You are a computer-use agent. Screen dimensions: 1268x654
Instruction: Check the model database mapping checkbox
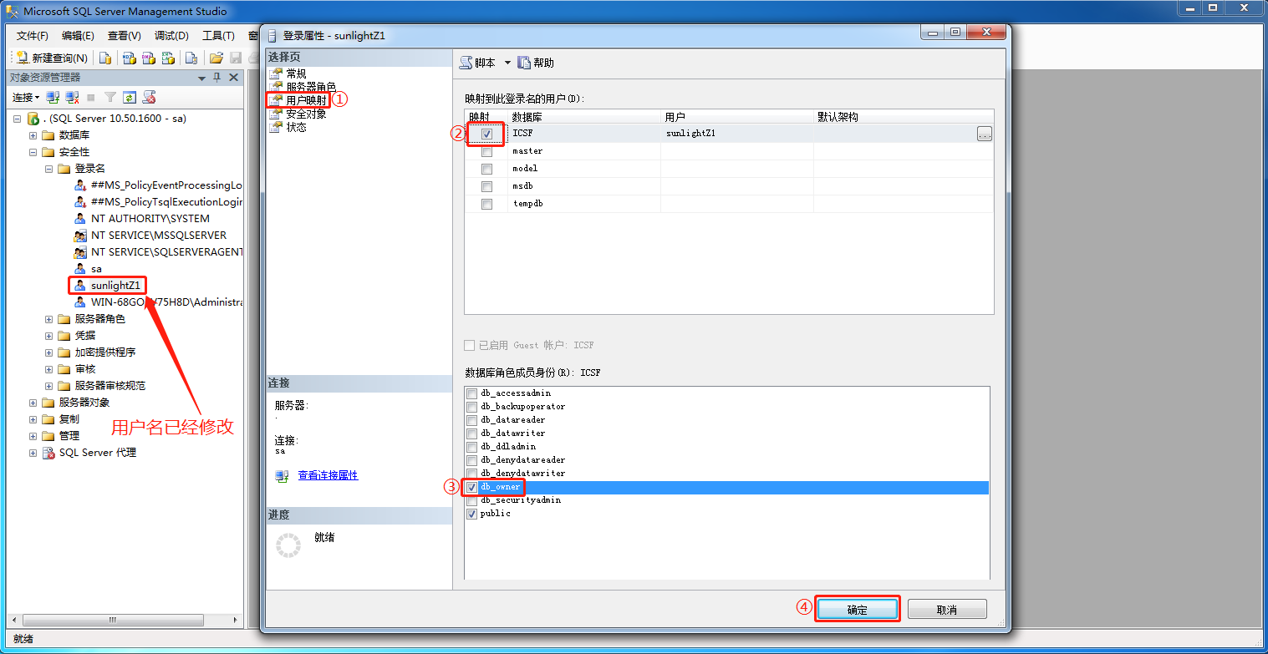tap(486, 169)
